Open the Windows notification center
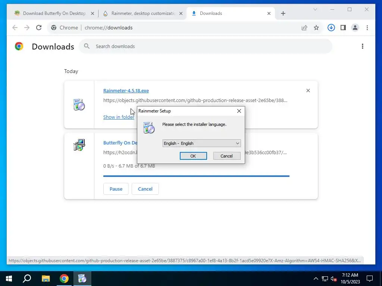 pyautogui.click(x=370, y=279)
